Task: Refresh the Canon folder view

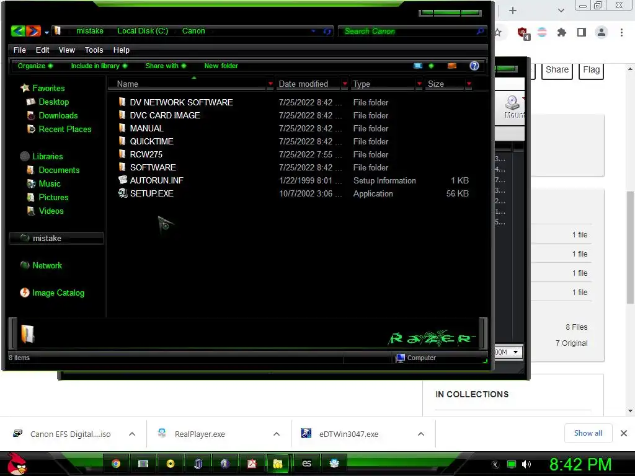Action: pos(327,31)
